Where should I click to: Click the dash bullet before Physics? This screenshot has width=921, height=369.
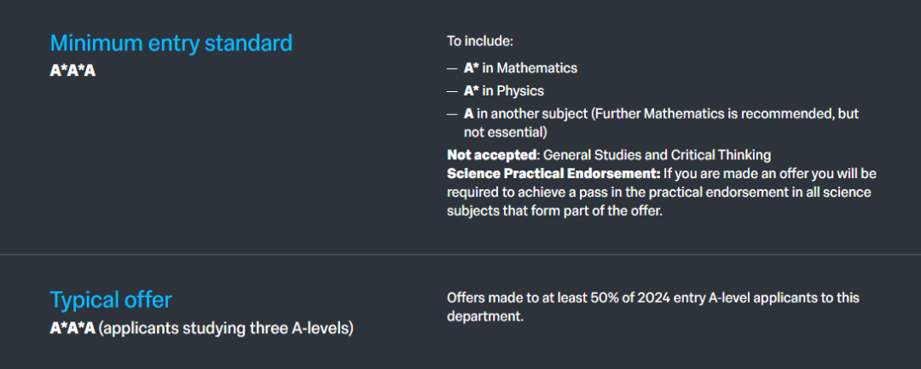point(452,90)
